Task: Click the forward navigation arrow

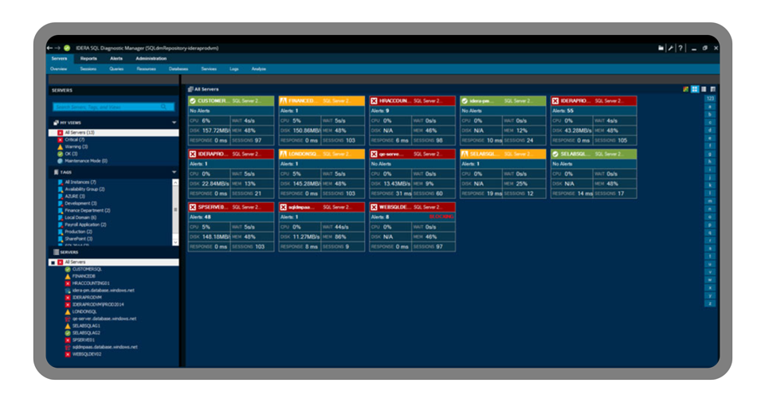Action: tap(57, 48)
